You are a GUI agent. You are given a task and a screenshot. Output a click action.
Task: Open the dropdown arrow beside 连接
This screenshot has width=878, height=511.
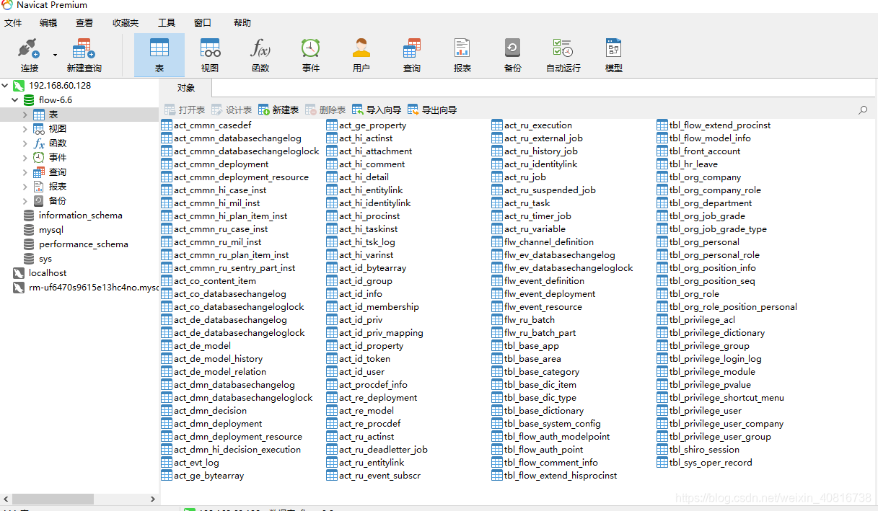point(55,55)
